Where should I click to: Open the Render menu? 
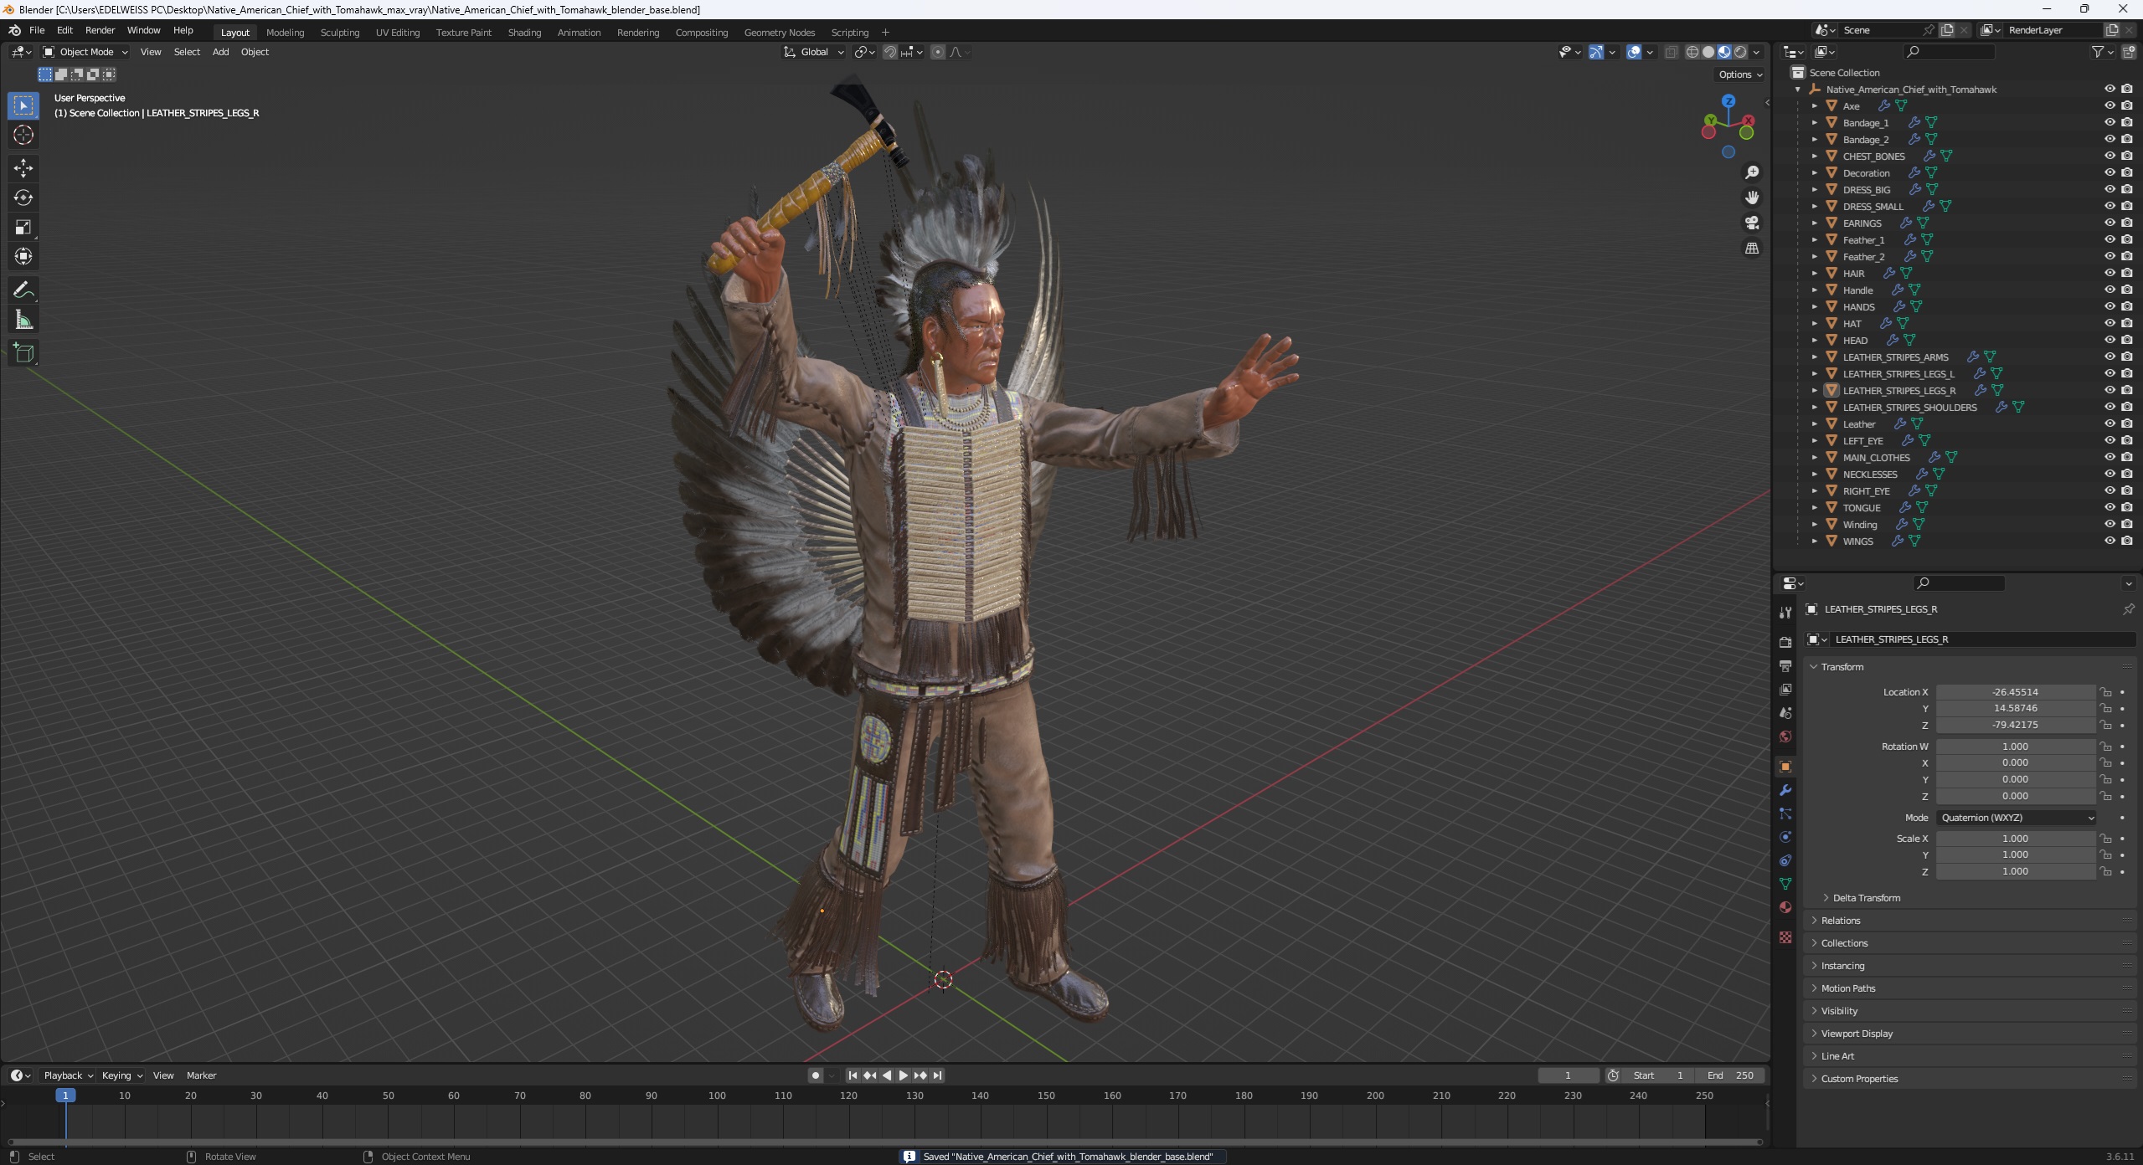(x=100, y=30)
